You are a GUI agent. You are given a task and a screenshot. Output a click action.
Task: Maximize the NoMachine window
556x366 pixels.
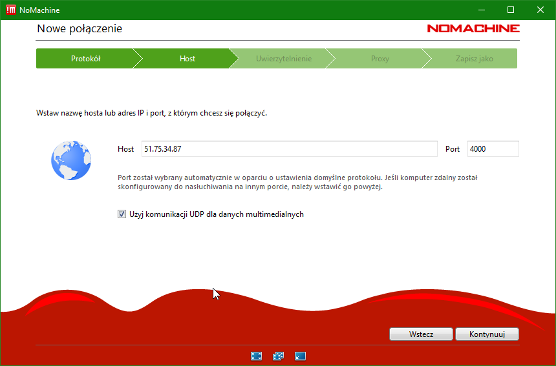pos(510,10)
